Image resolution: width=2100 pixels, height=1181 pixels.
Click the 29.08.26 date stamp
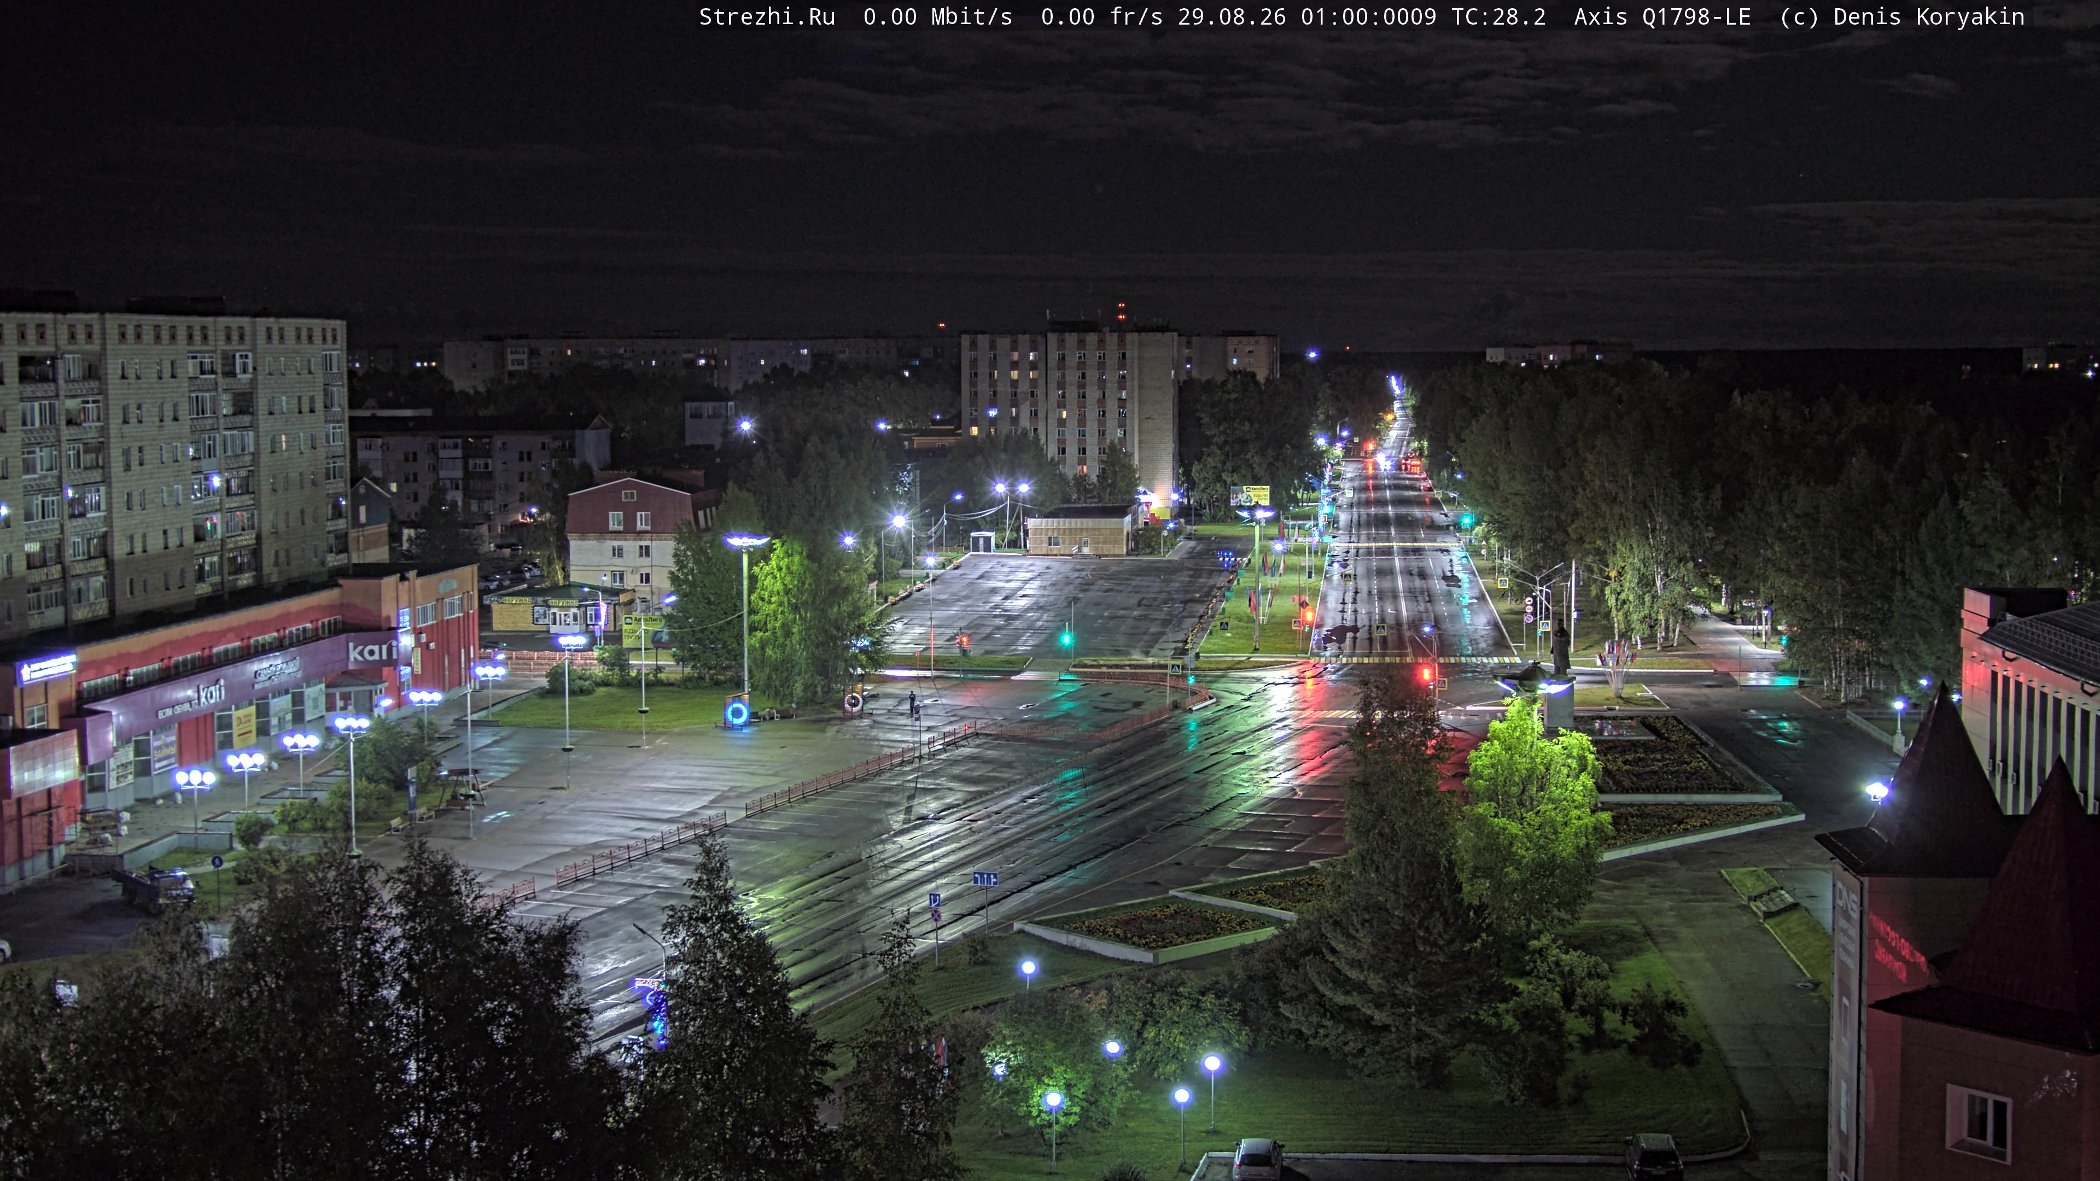pyautogui.click(x=1231, y=17)
